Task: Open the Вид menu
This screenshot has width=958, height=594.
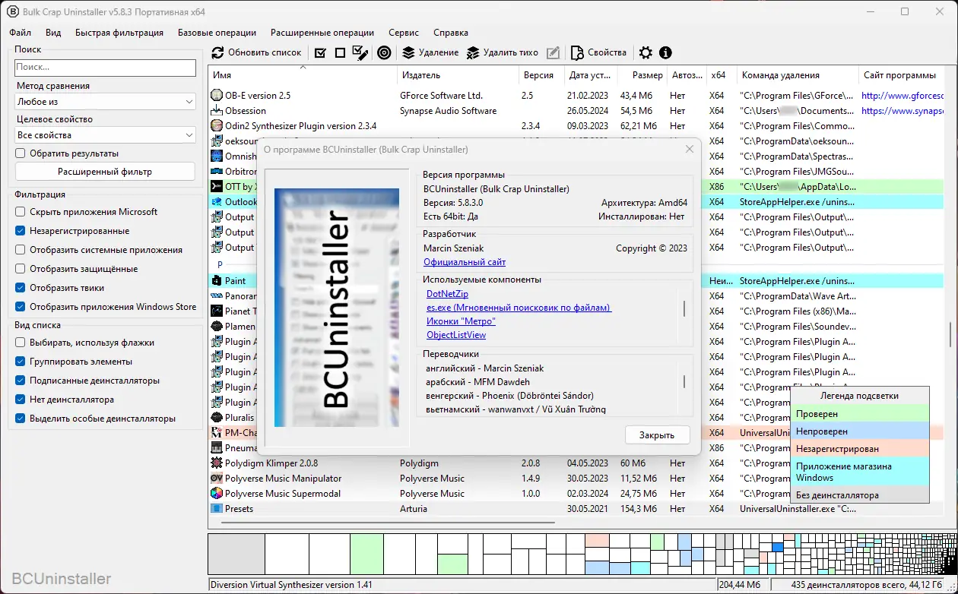Action: [53, 33]
